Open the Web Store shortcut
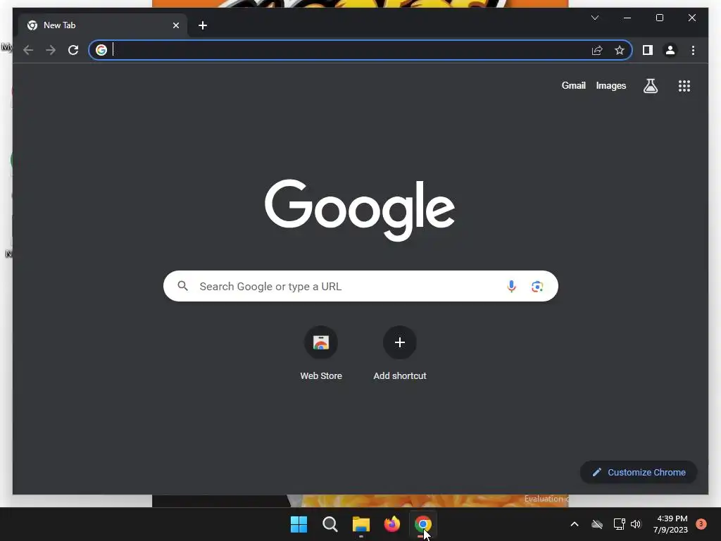Screen dimensions: 721x541 coord(321,354)
